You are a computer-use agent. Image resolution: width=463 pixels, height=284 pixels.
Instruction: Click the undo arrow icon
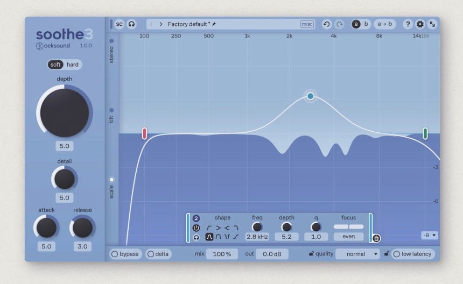[x=327, y=24]
